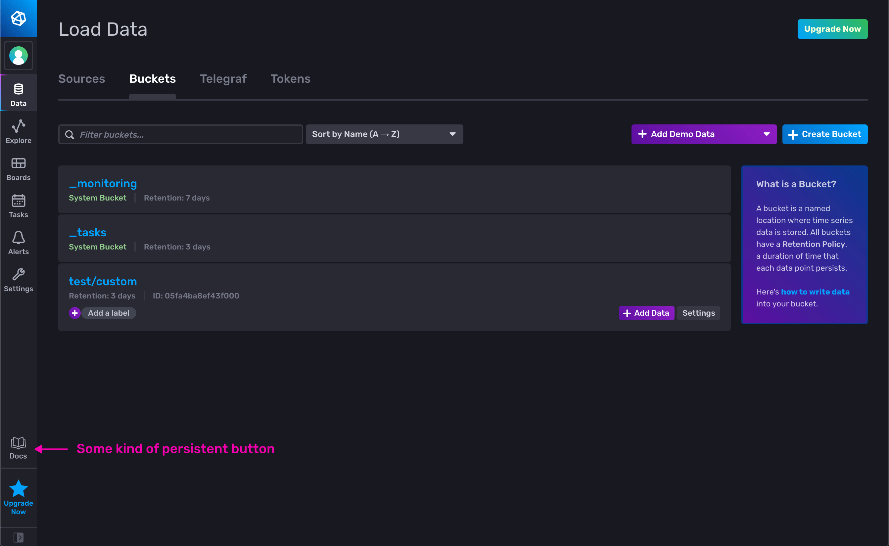The height and width of the screenshot is (546, 889).
Task: Open Settings for test/custom bucket
Action: point(698,313)
